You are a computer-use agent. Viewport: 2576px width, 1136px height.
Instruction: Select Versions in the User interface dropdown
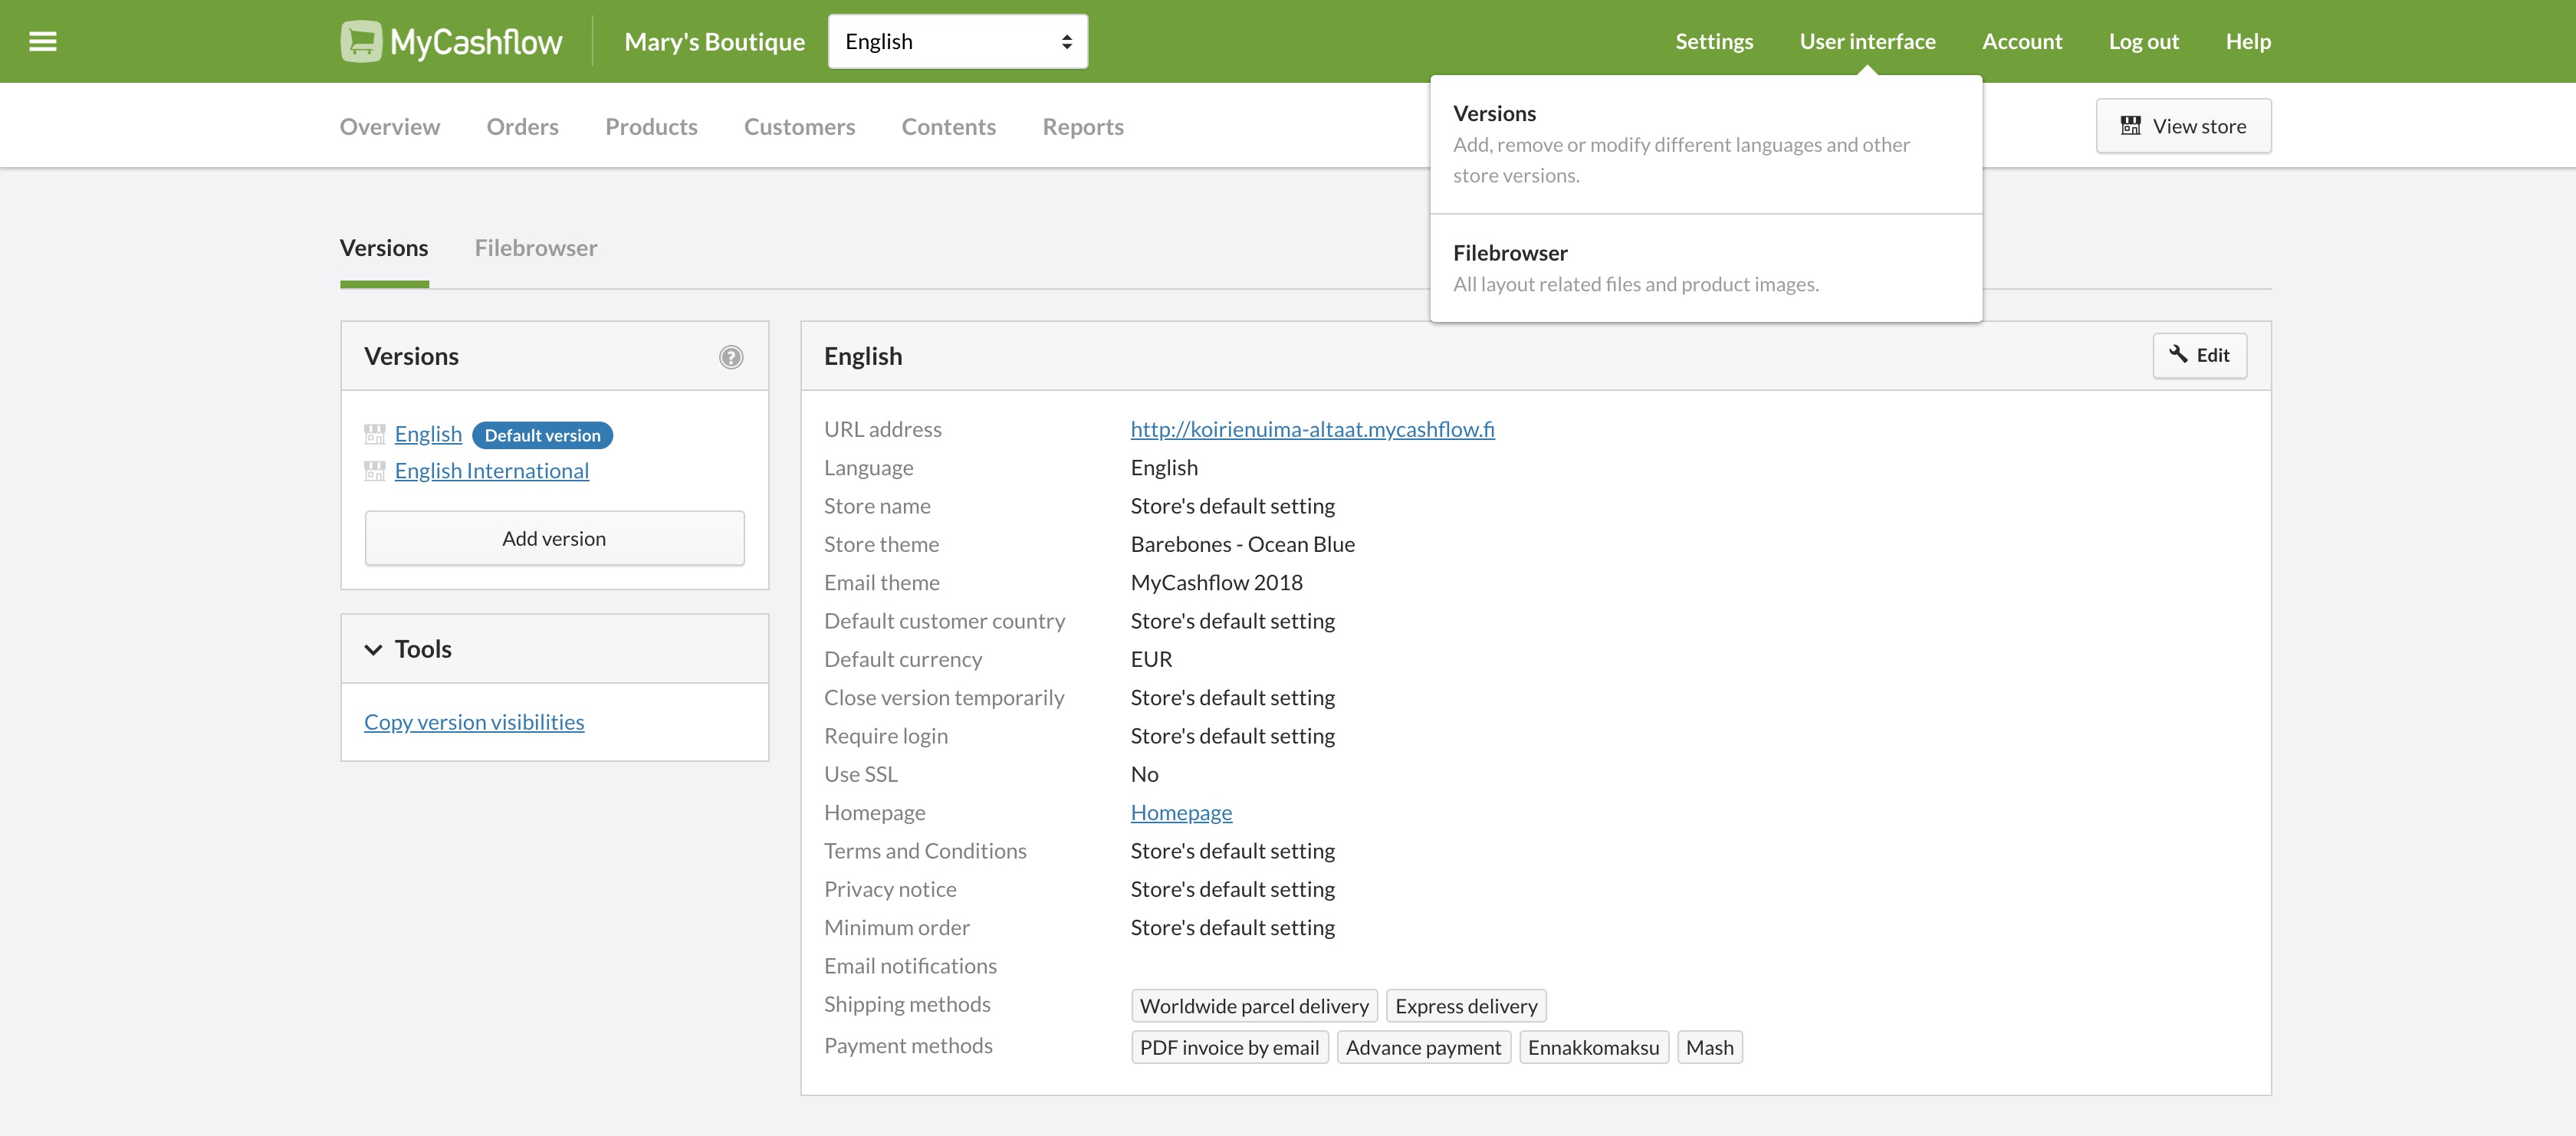click(1706, 144)
